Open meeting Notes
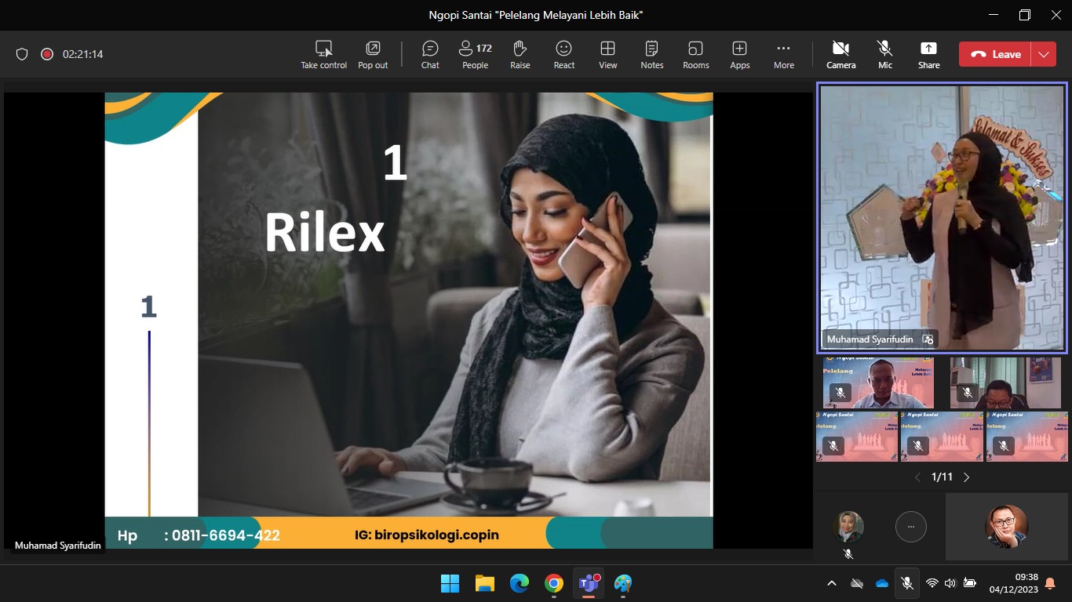The height and width of the screenshot is (602, 1072). point(651,54)
